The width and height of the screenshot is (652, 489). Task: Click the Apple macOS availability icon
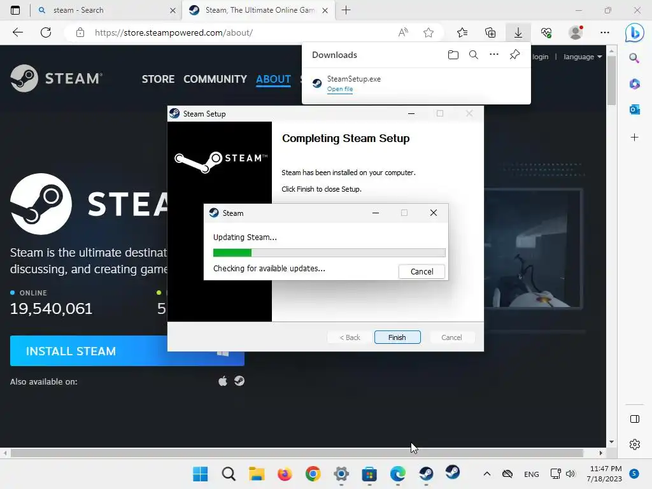[223, 381]
